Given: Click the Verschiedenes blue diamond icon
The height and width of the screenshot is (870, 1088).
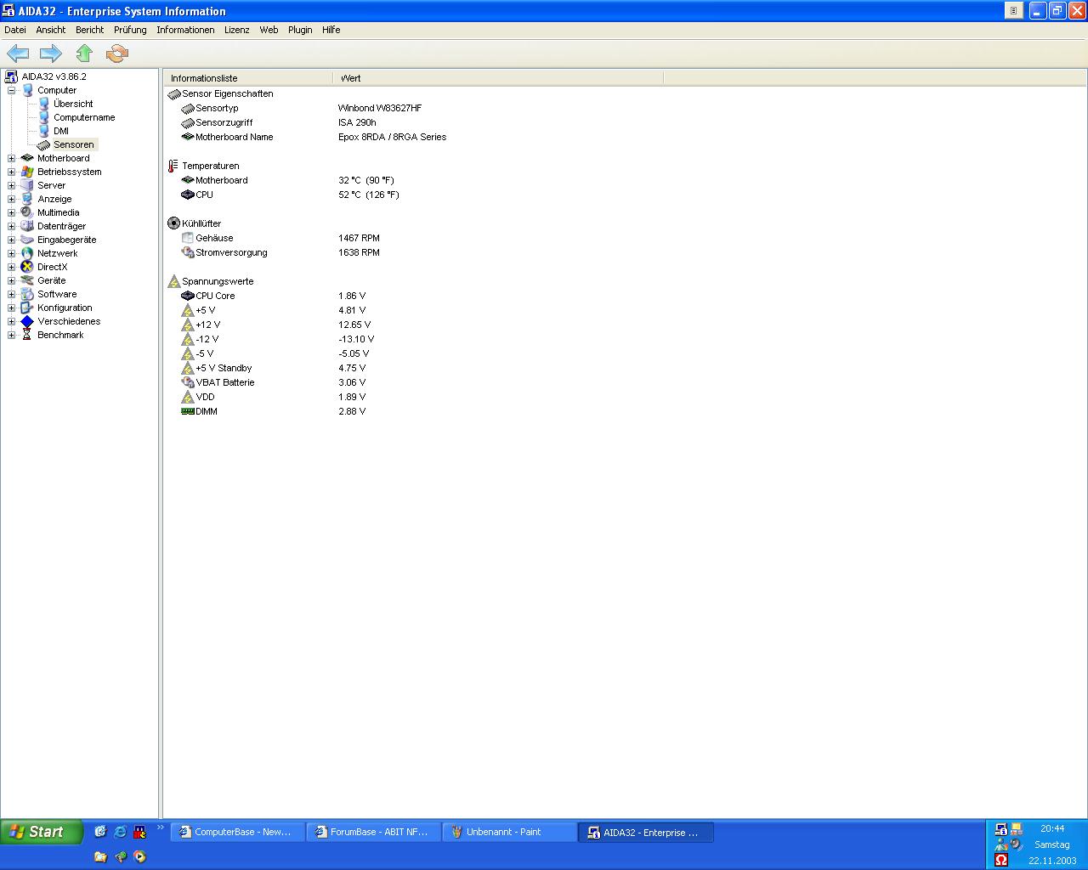Looking at the screenshot, I should tap(27, 321).
